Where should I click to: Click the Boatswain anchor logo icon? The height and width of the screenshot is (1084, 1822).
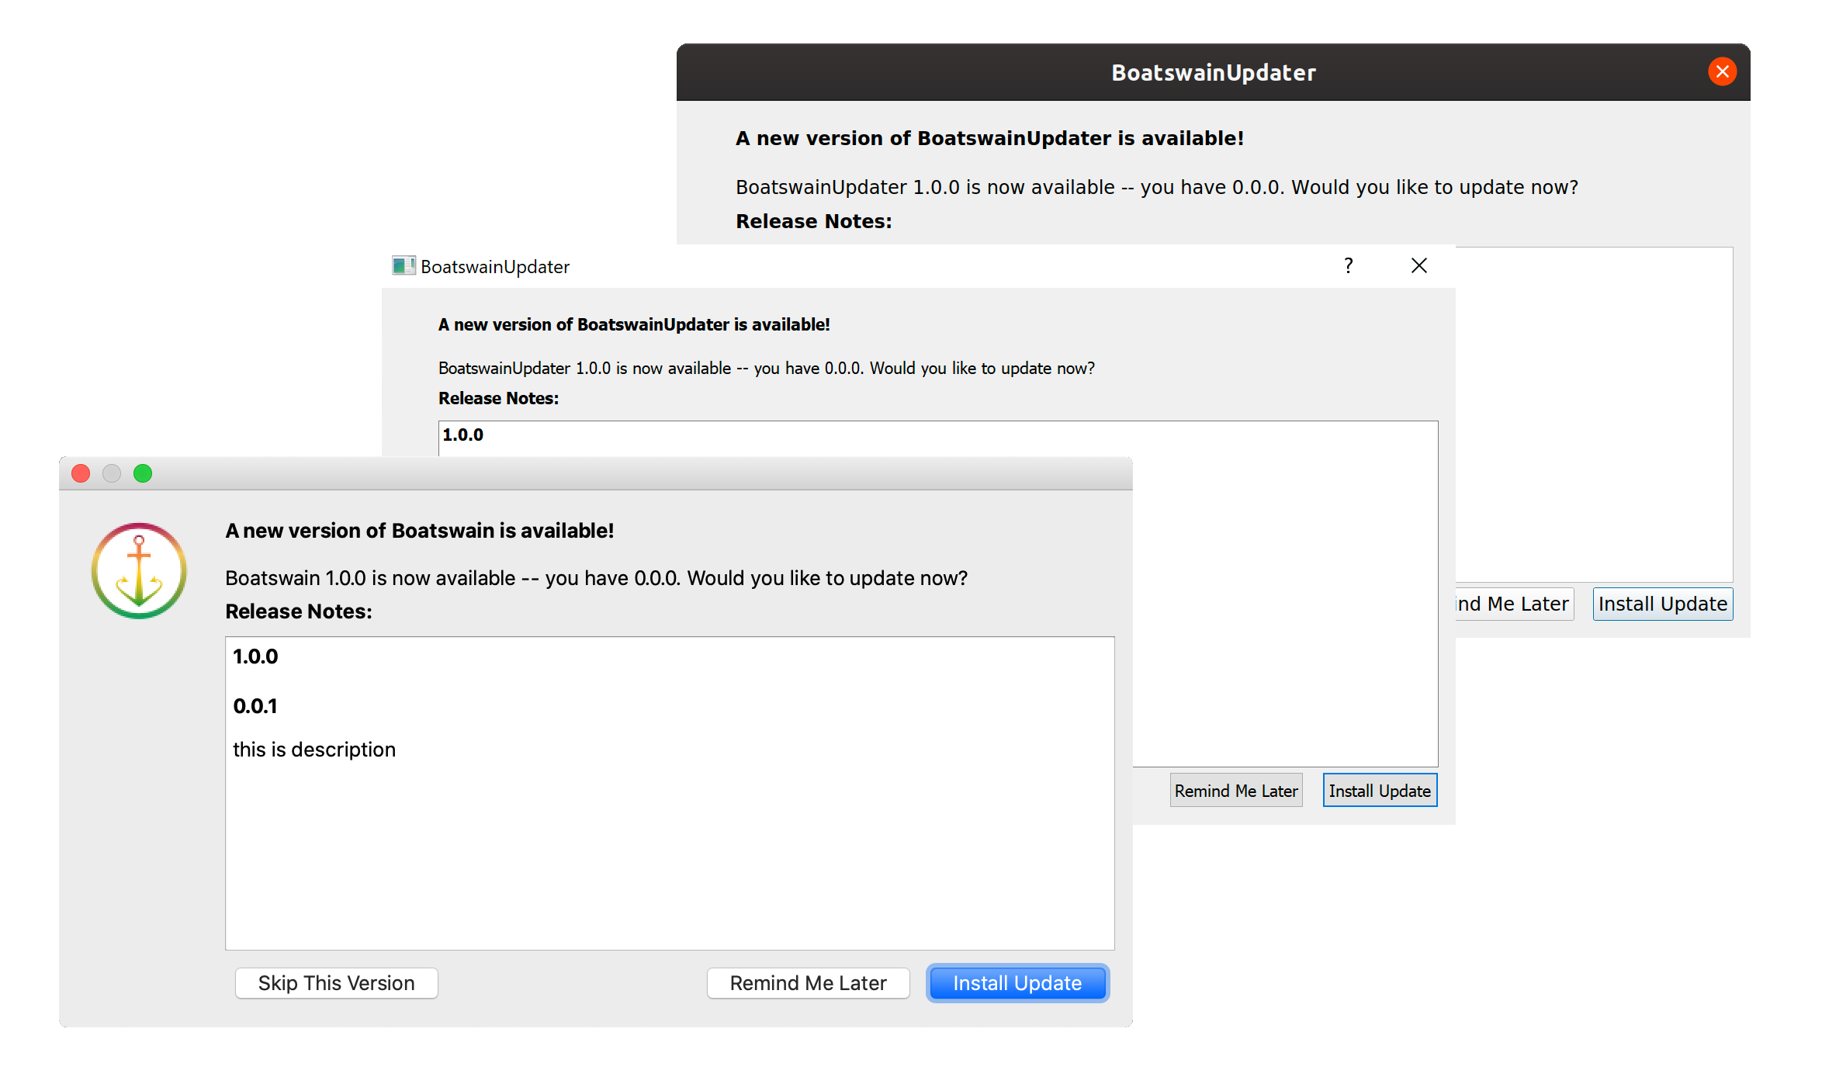[139, 571]
